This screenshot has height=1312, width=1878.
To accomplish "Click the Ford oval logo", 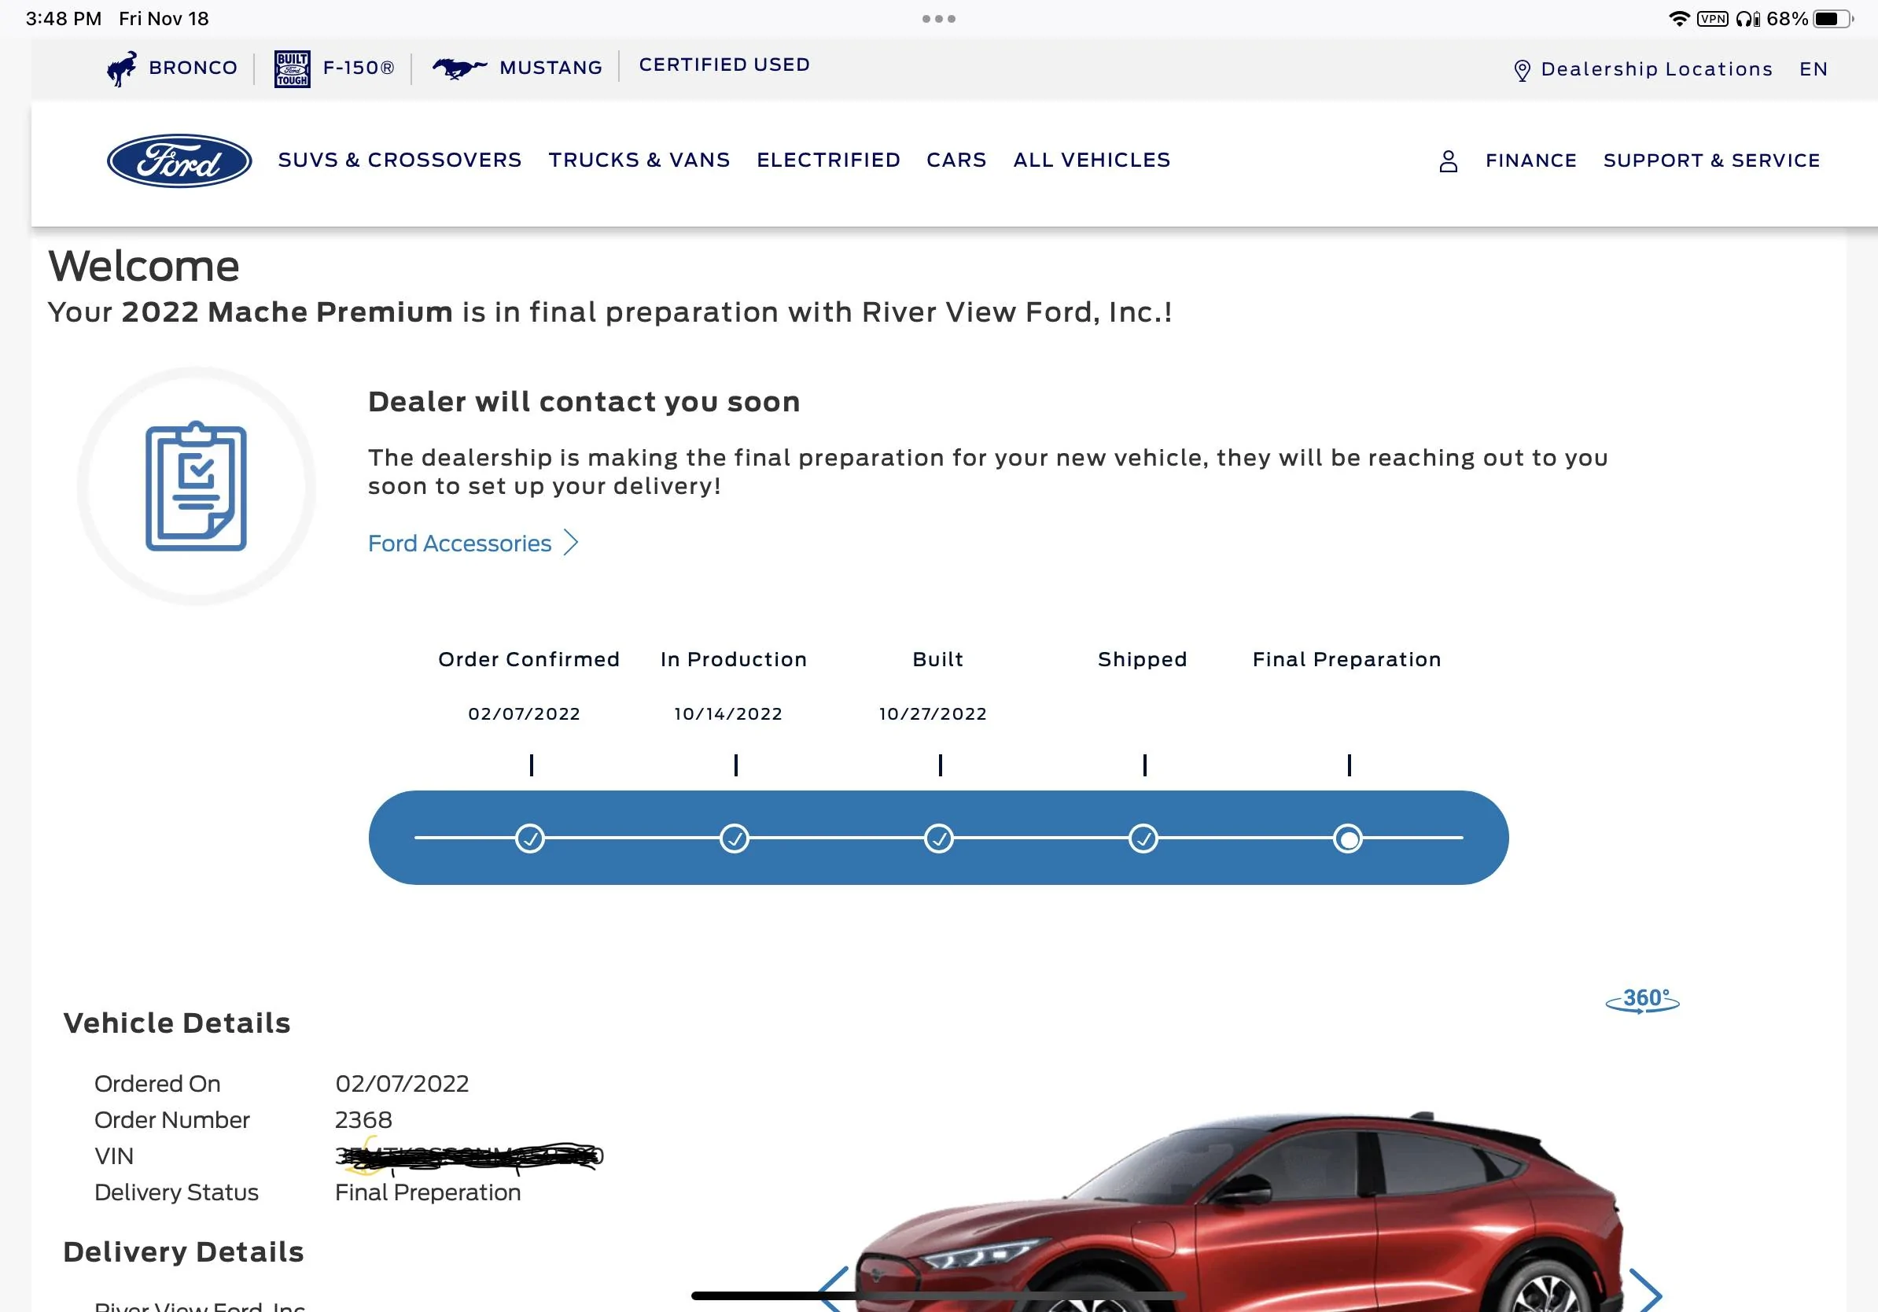I will pos(179,160).
